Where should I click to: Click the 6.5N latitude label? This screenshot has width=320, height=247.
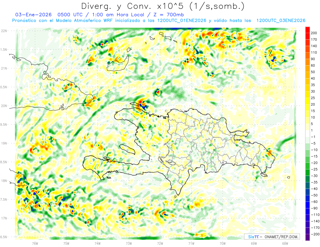pyautogui.click(x=3, y=237)
